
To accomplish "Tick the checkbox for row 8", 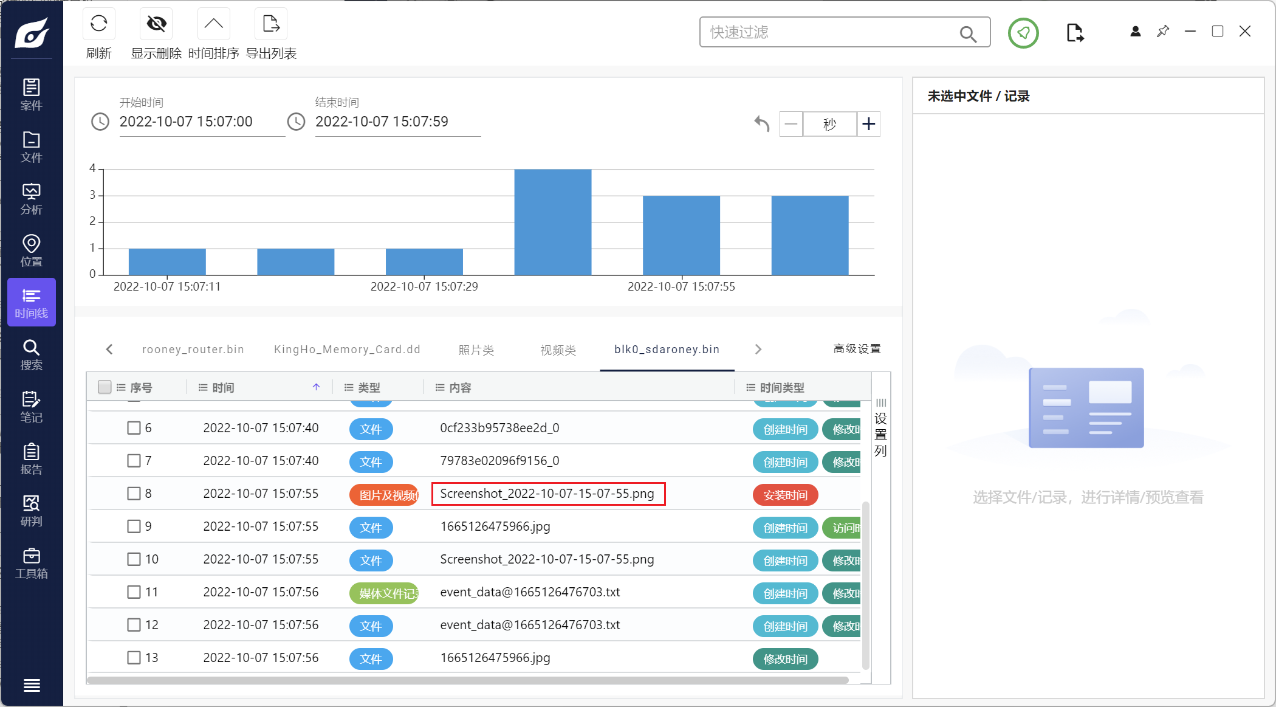I will click(x=134, y=494).
